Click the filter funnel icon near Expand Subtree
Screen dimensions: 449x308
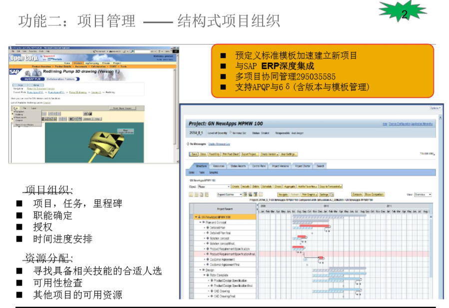255,194
